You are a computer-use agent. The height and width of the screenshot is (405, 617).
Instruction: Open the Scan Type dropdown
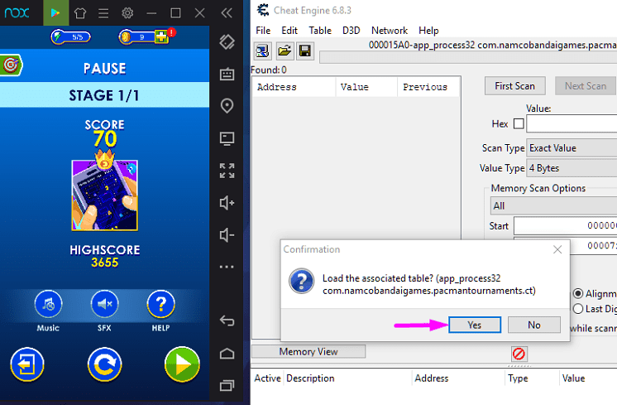coord(572,148)
